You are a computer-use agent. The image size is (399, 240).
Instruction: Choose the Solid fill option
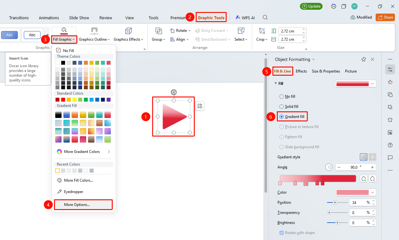pyautogui.click(x=282, y=107)
